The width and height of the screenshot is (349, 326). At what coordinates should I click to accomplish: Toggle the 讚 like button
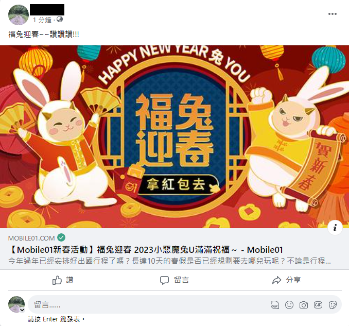pos(63,280)
